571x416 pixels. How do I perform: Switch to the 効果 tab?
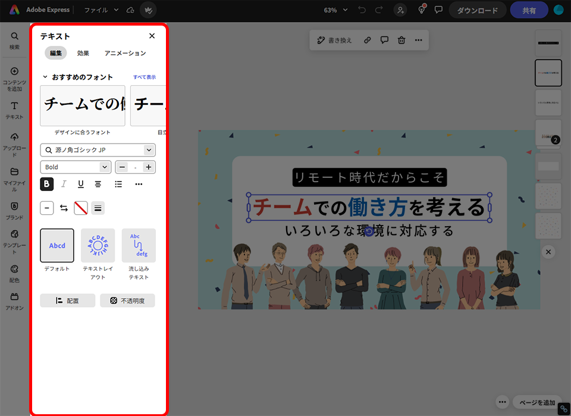[83, 54]
